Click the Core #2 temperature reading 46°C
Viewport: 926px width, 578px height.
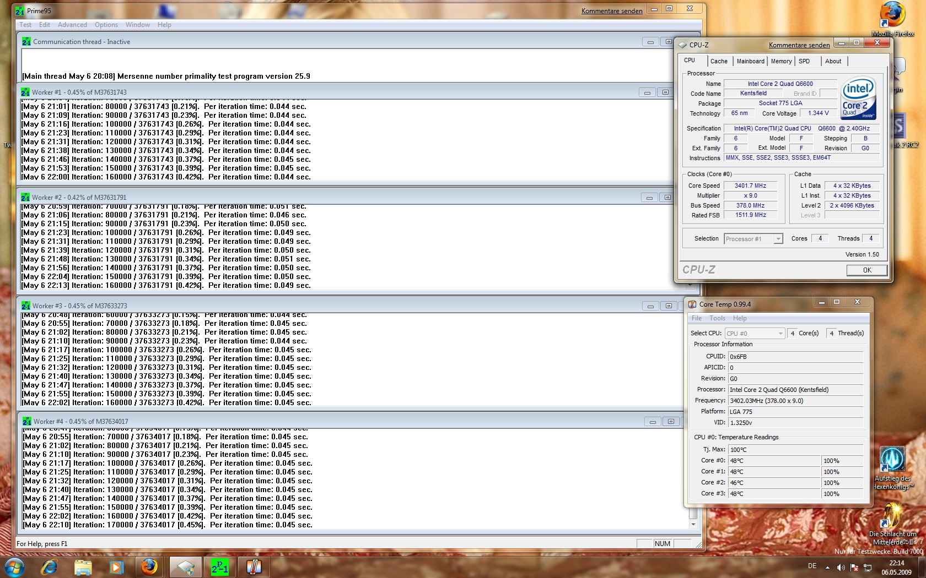(x=774, y=483)
